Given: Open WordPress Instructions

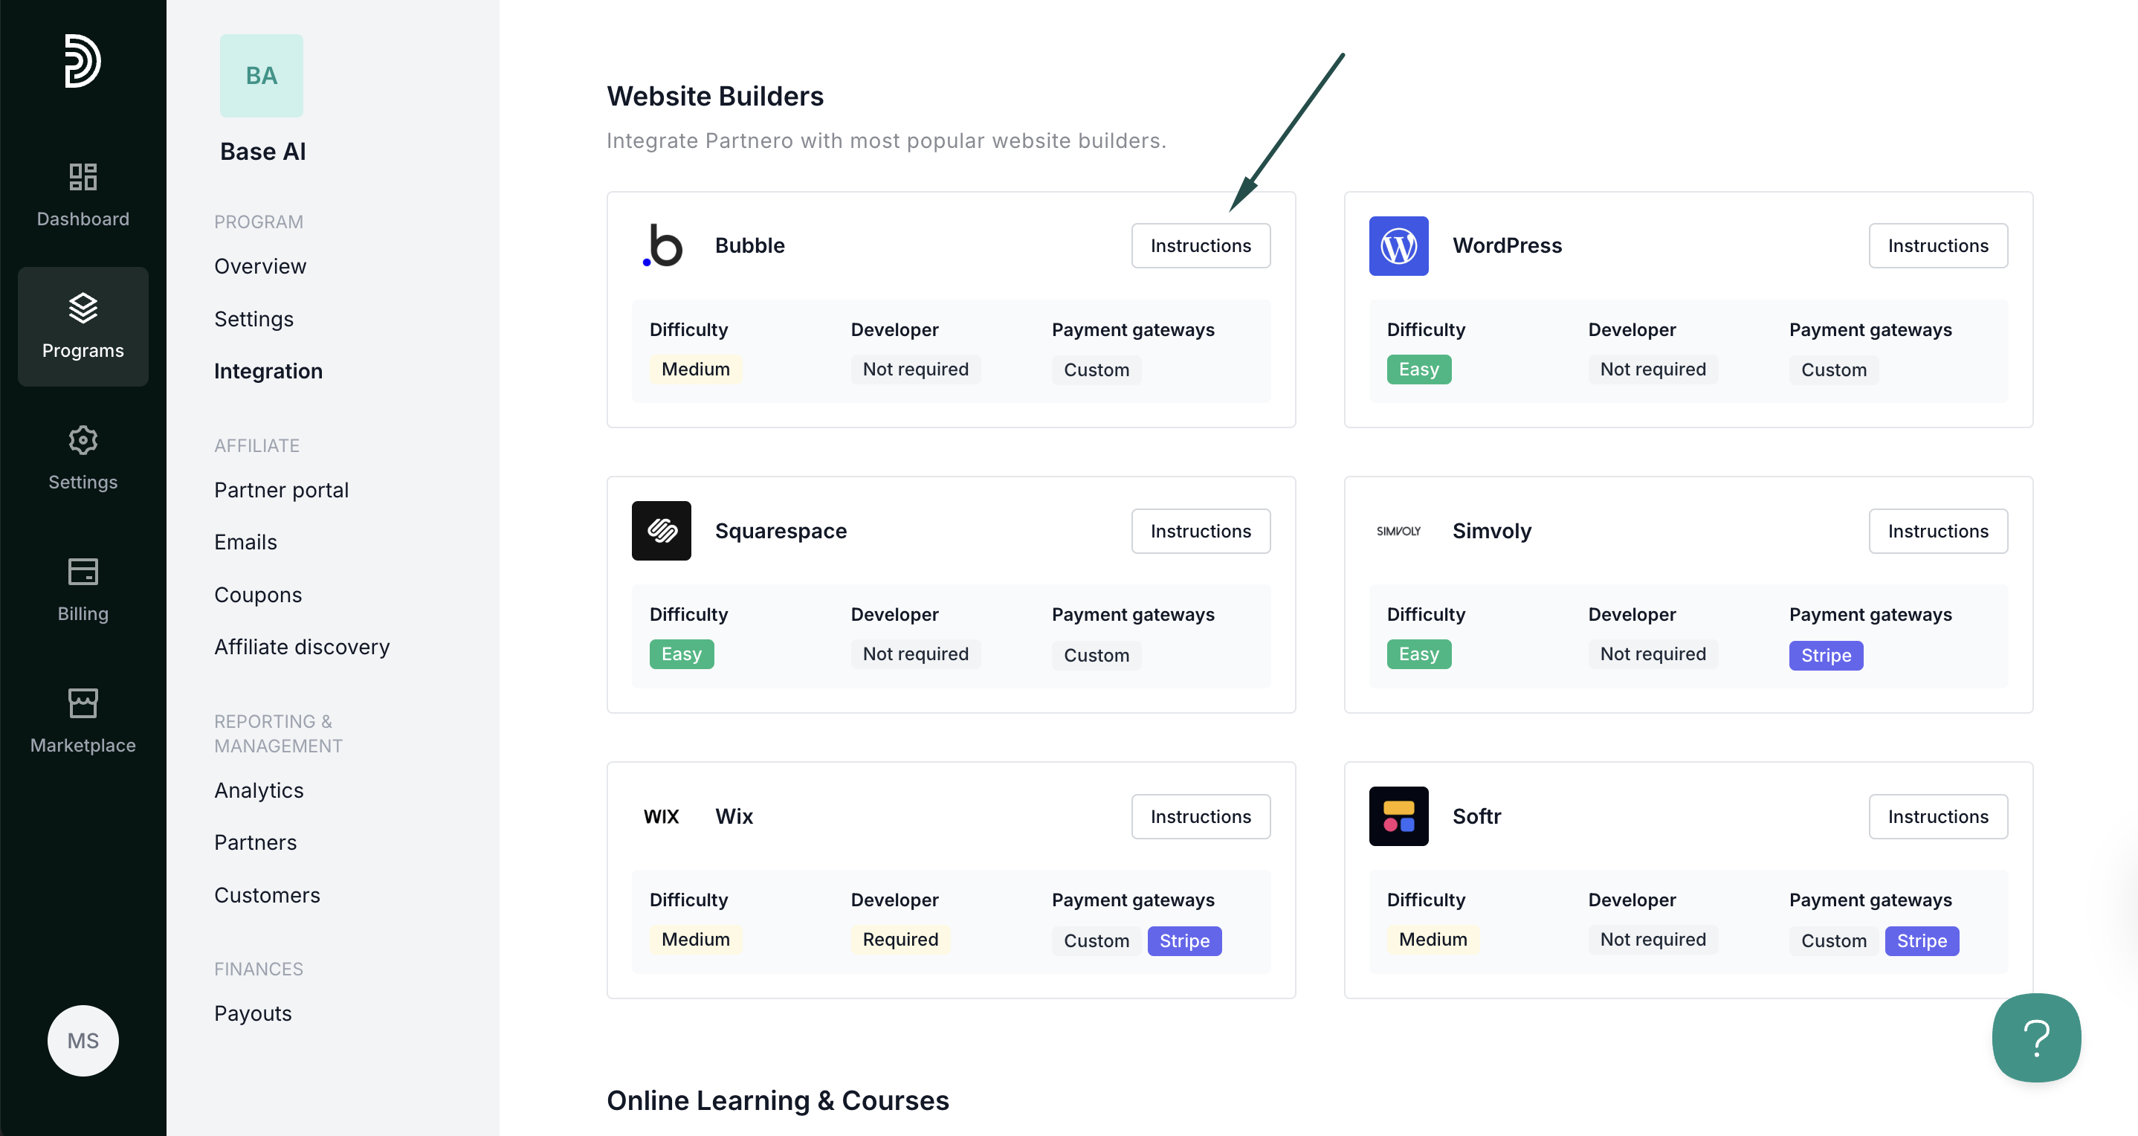Looking at the screenshot, I should (x=1938, y=245).
